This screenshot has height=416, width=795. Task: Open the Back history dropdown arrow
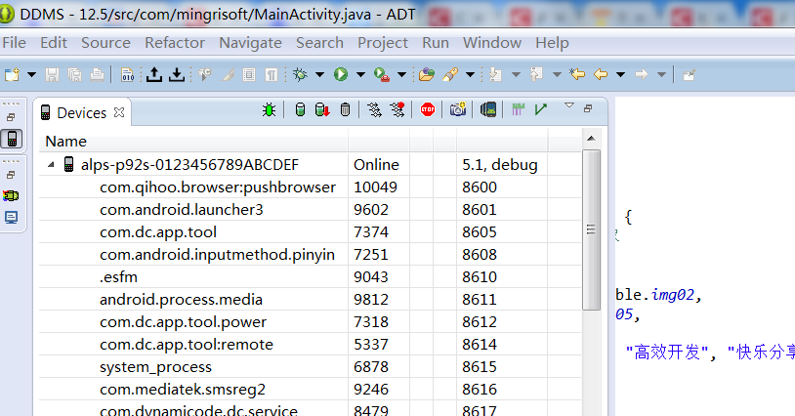click(x=620, y=75)
